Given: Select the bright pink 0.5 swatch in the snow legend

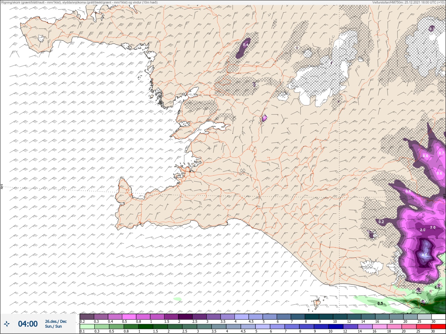Looking at the screenshot, I should coord(129,317).
